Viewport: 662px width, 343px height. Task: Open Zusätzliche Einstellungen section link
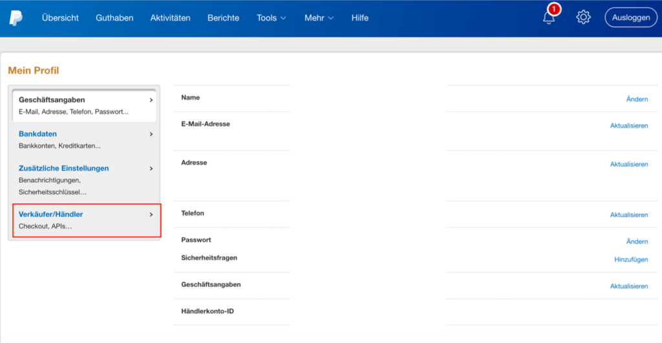[x=64, y=168]
